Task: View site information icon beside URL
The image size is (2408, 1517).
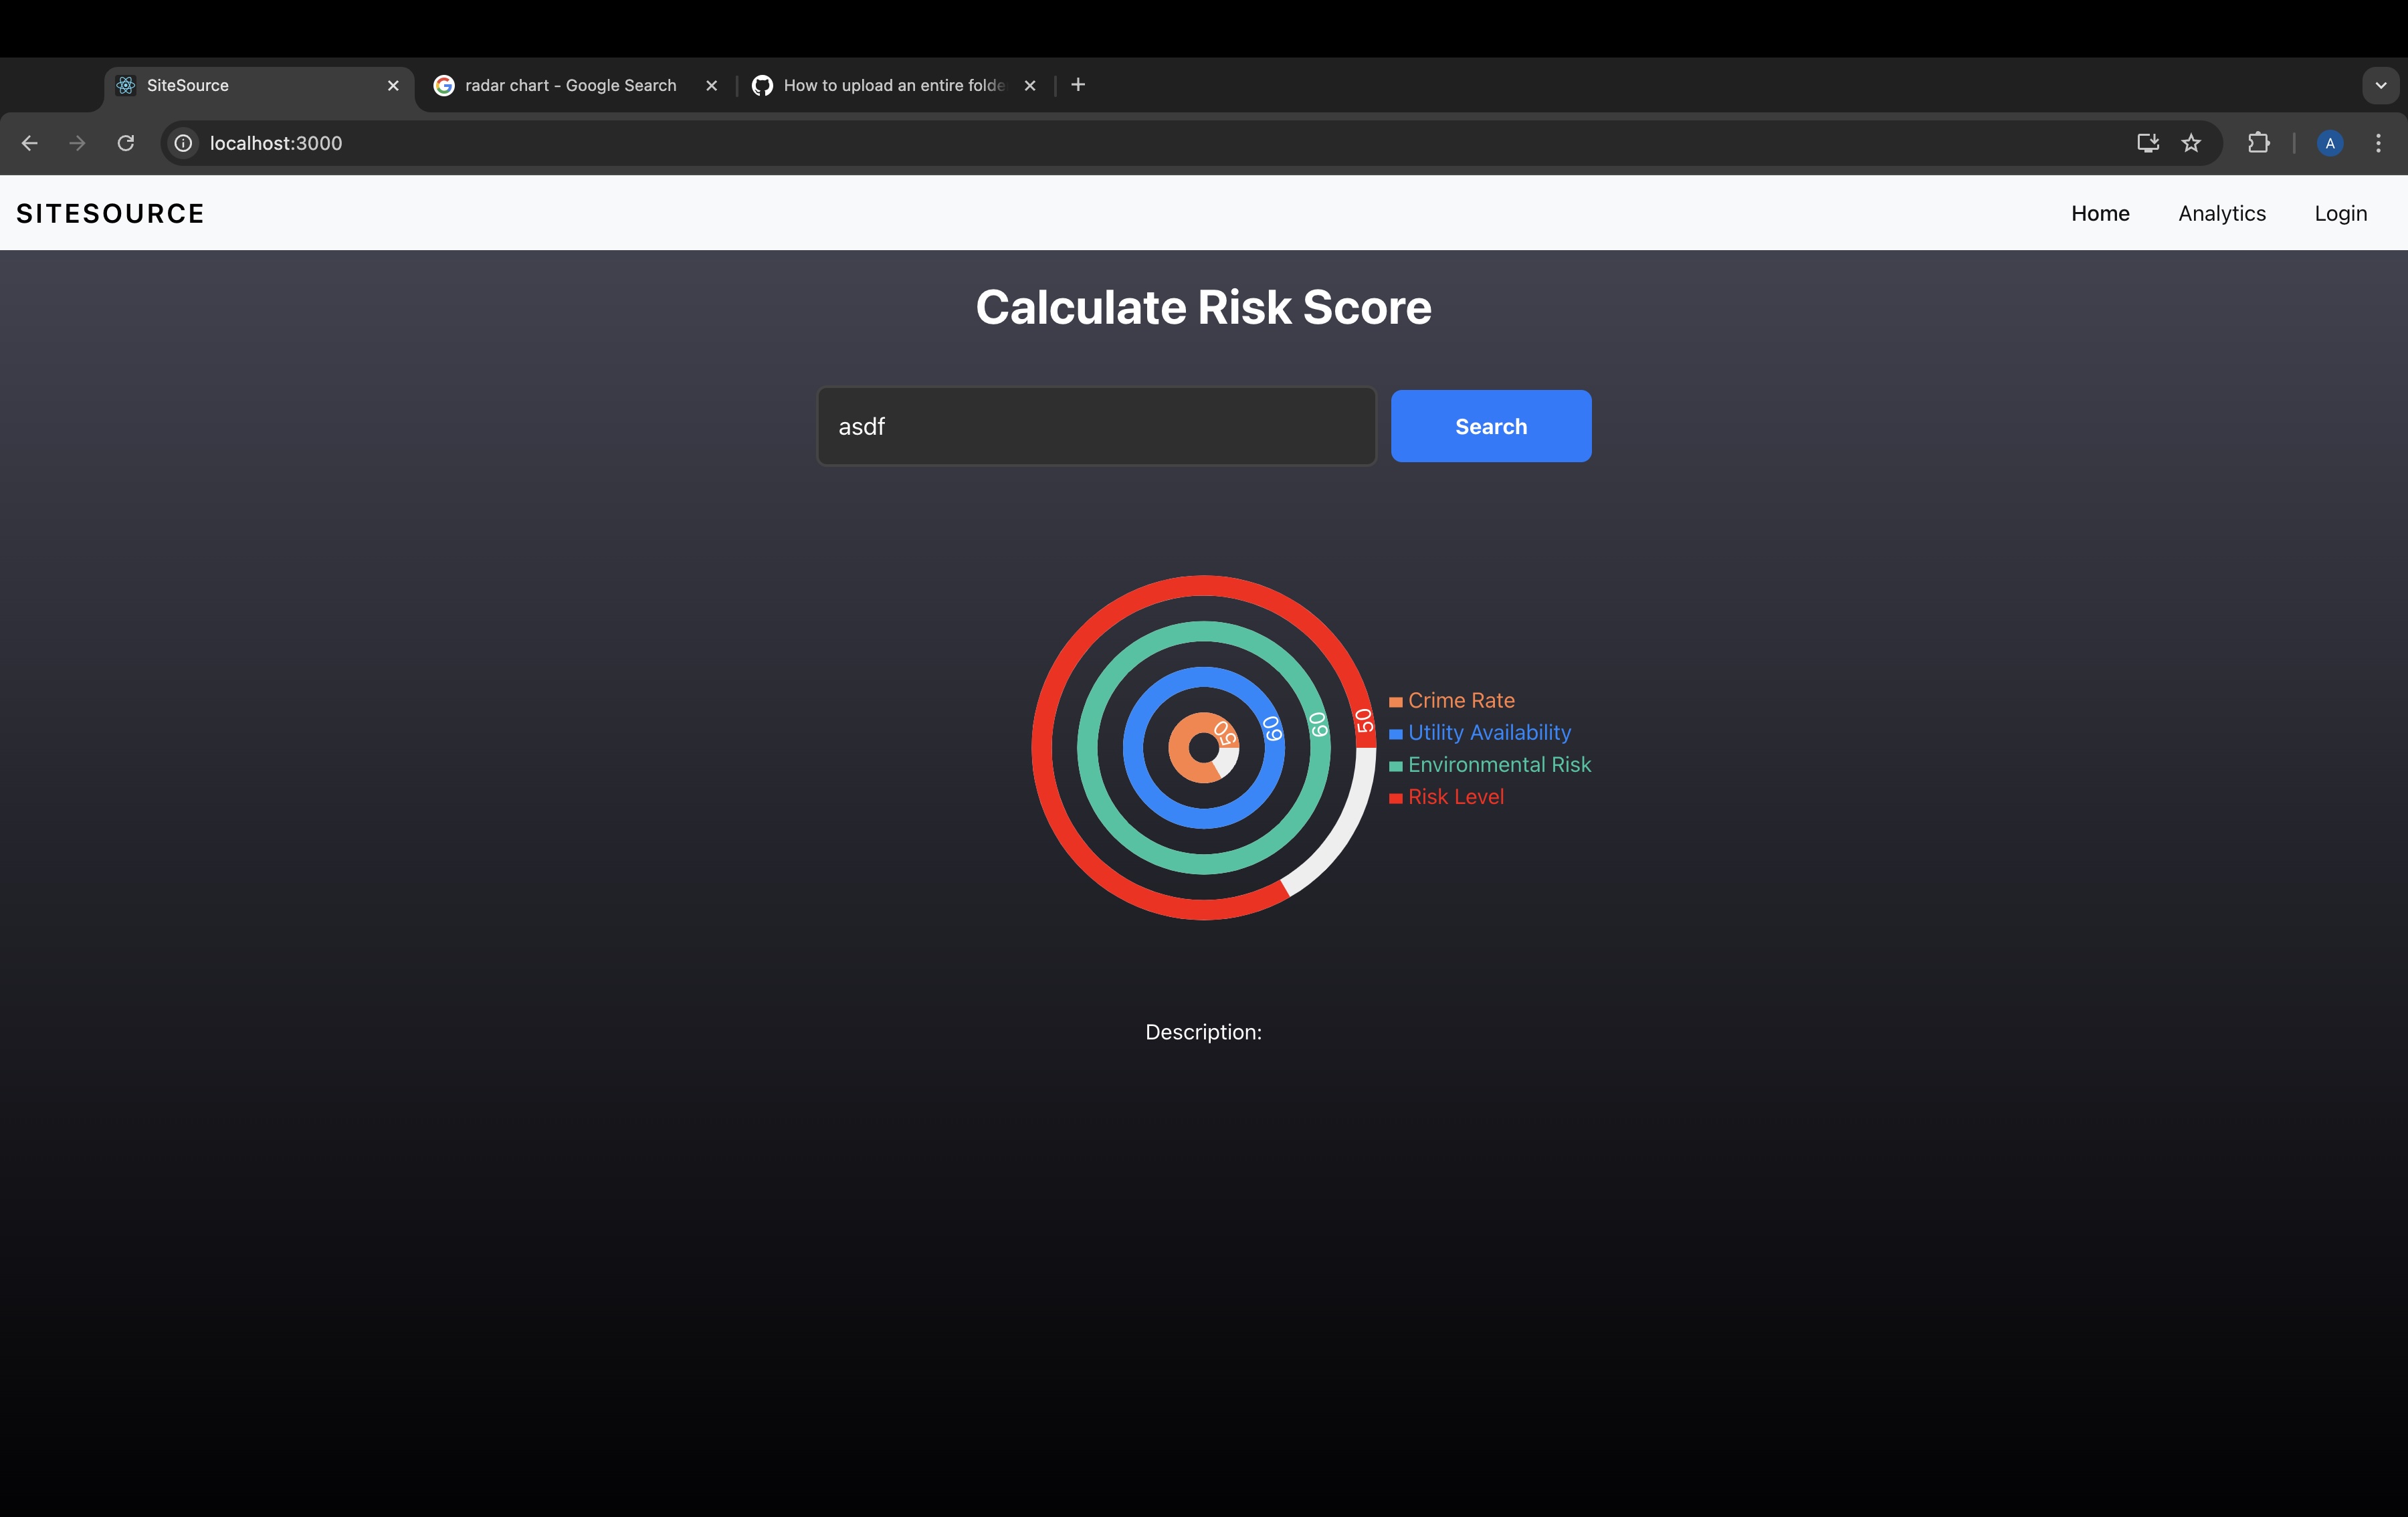Action: coord(184,143)
